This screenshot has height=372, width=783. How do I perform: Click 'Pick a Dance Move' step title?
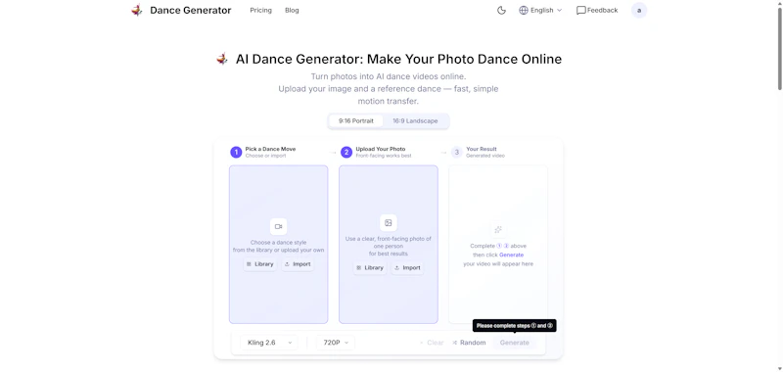pos(270,149)
